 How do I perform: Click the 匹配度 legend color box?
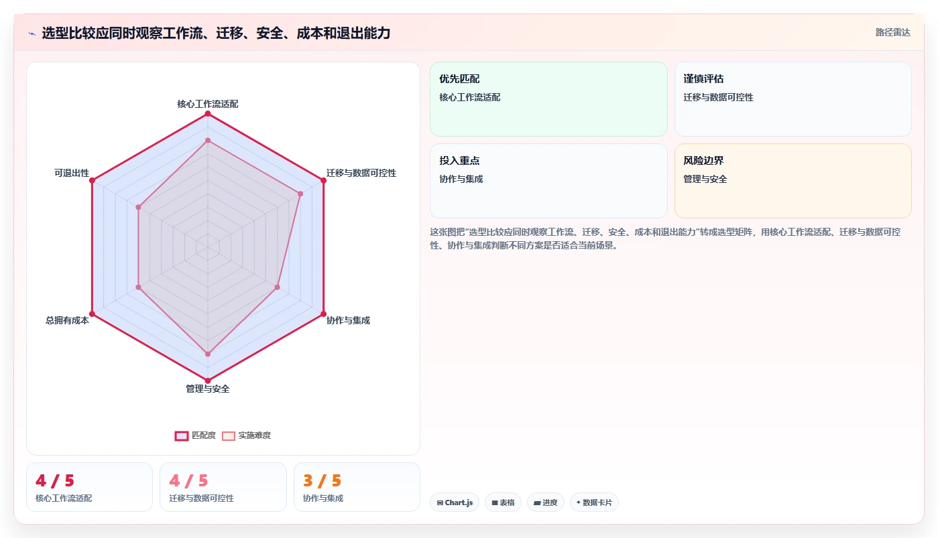pos(182,435)
